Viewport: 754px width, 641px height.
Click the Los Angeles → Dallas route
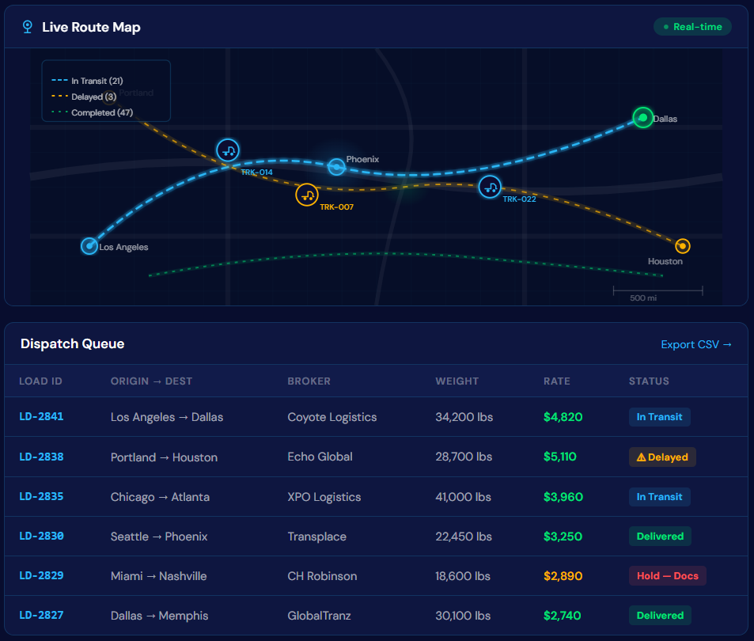click(x=167, y=417)
